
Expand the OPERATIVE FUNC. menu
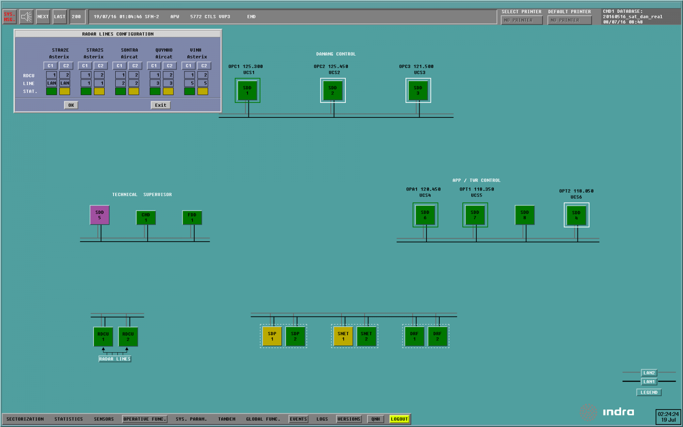click(144, 419)
